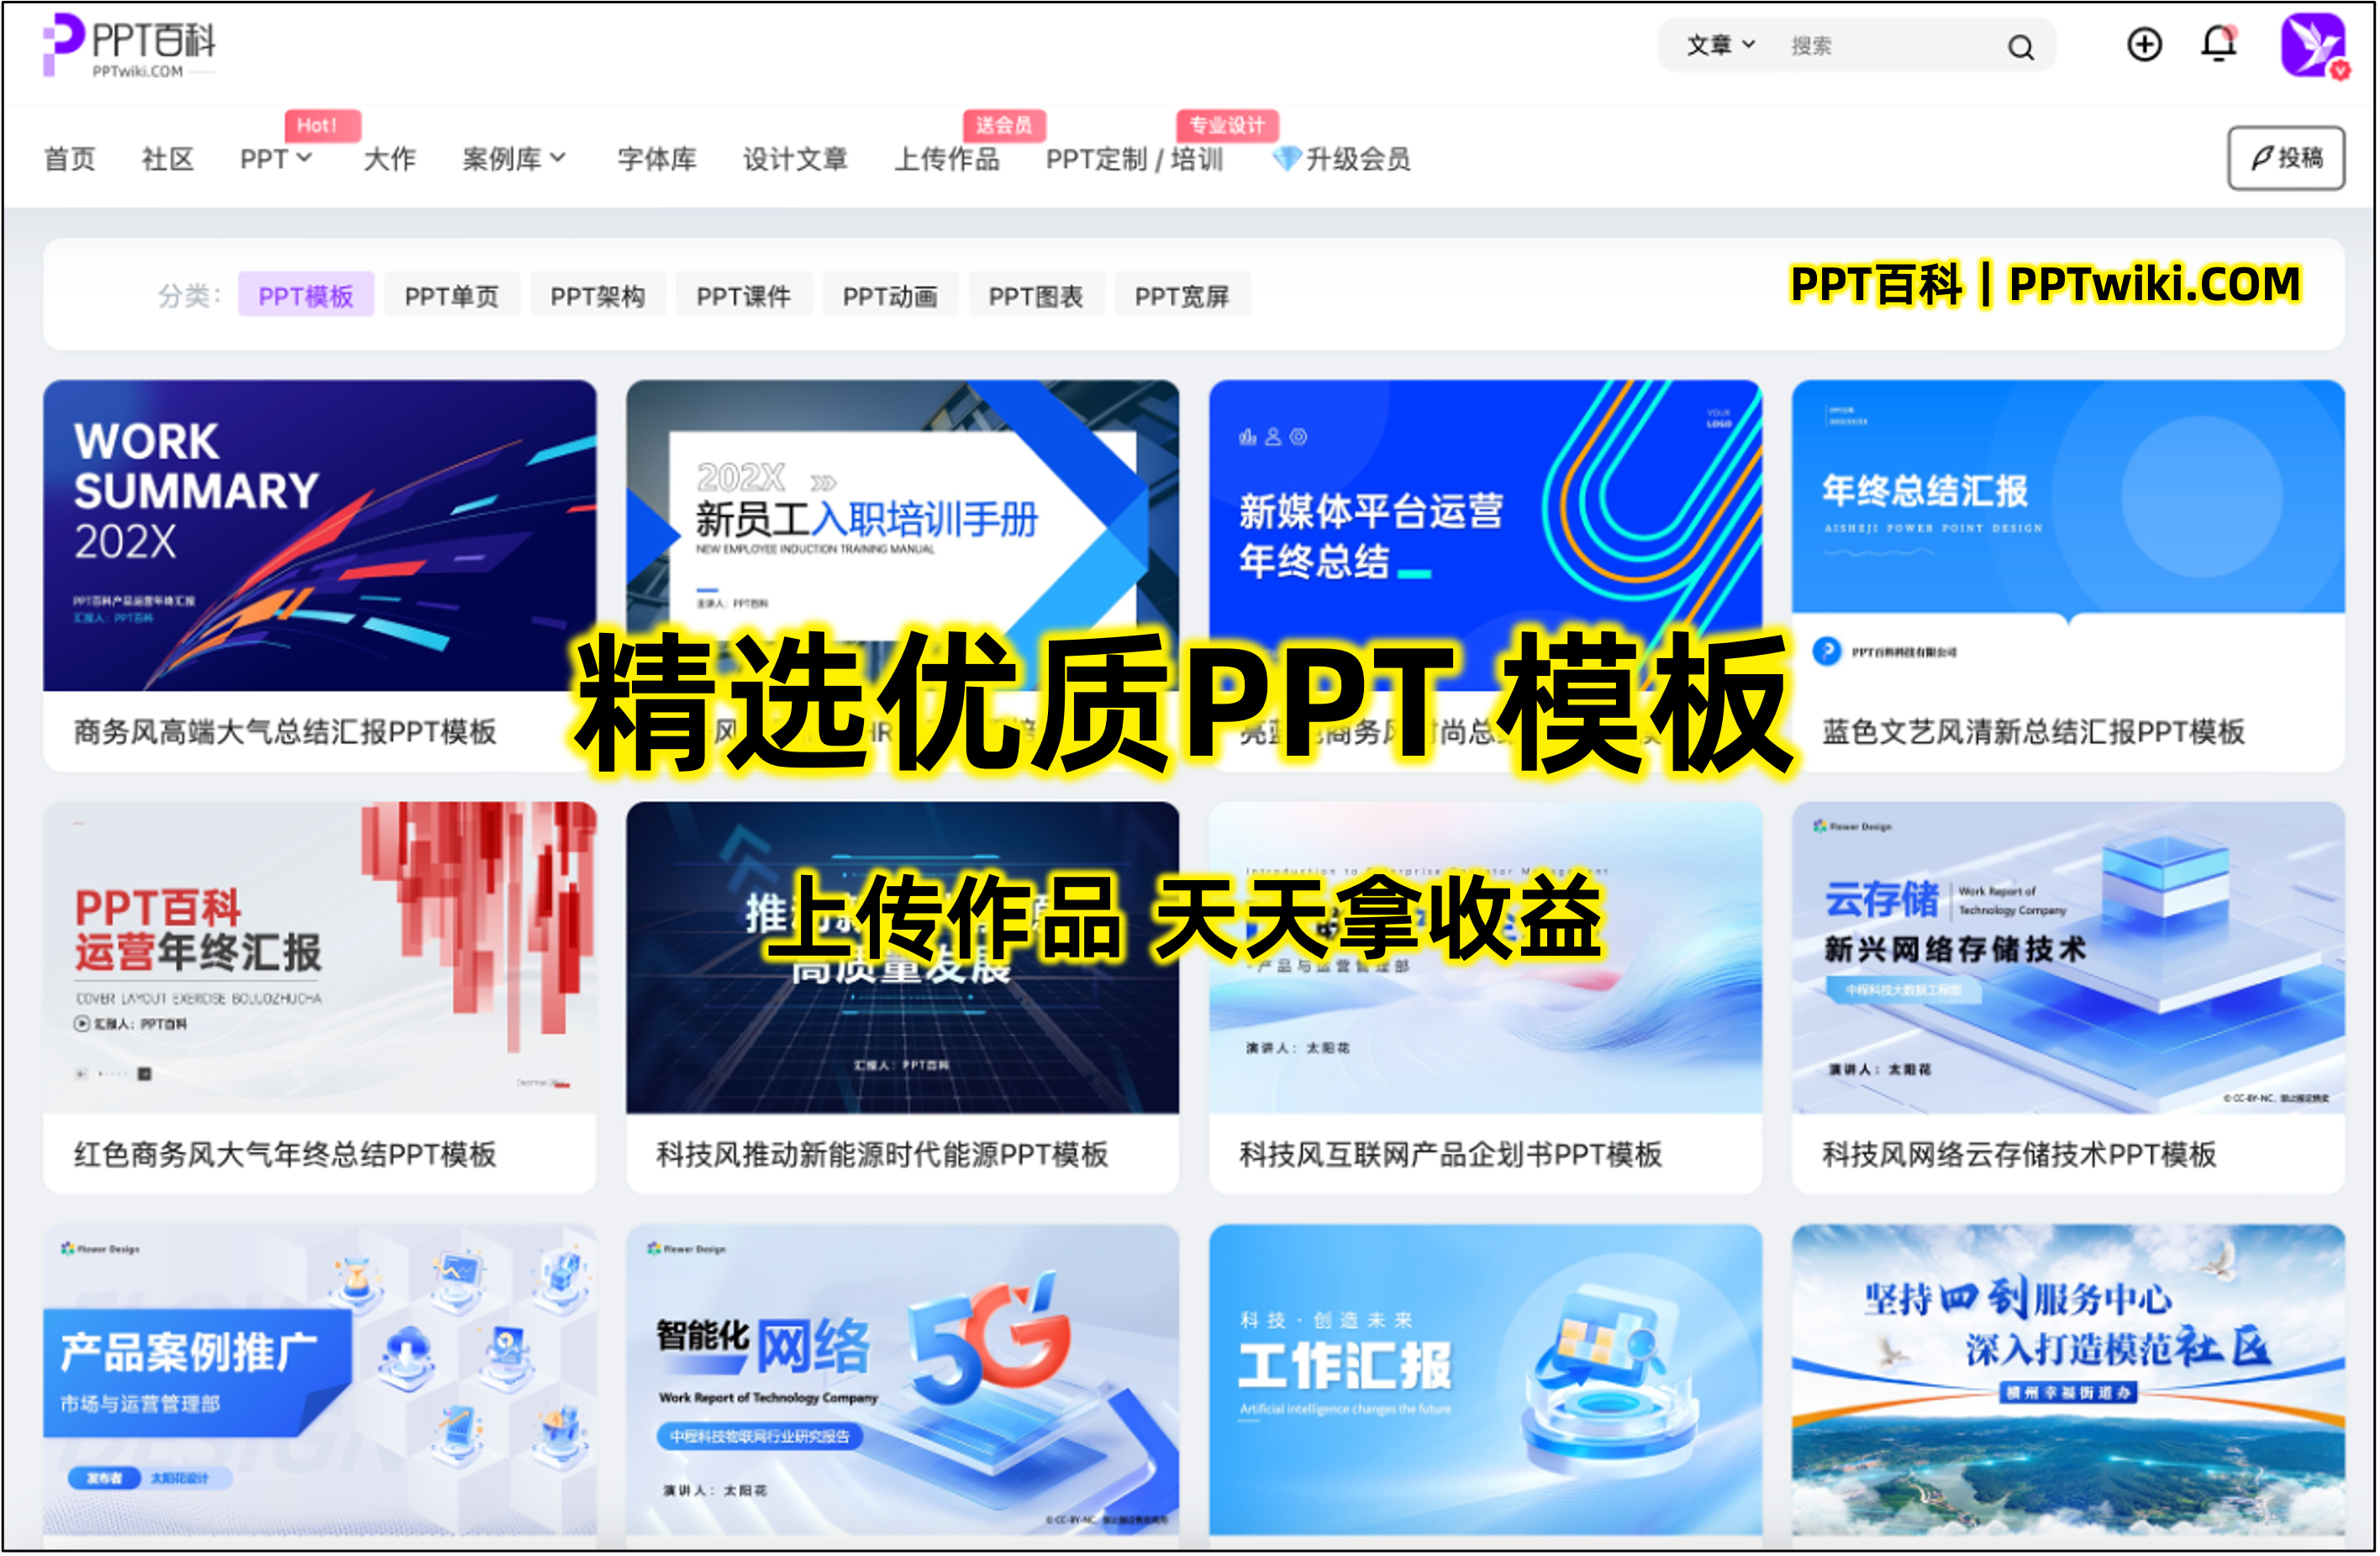Open the 字体库 nav item
The height and width of the screenshot is (1556, 2380).
tap(657, 158)
